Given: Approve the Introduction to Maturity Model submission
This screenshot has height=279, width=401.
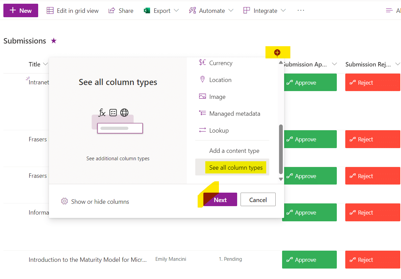Looking at the screenshot, I should point(309,259).
